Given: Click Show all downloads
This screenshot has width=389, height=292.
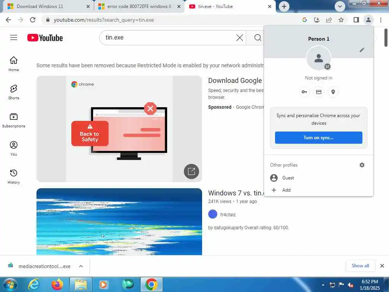Looking at the screenshot, I should pos(360,266).
